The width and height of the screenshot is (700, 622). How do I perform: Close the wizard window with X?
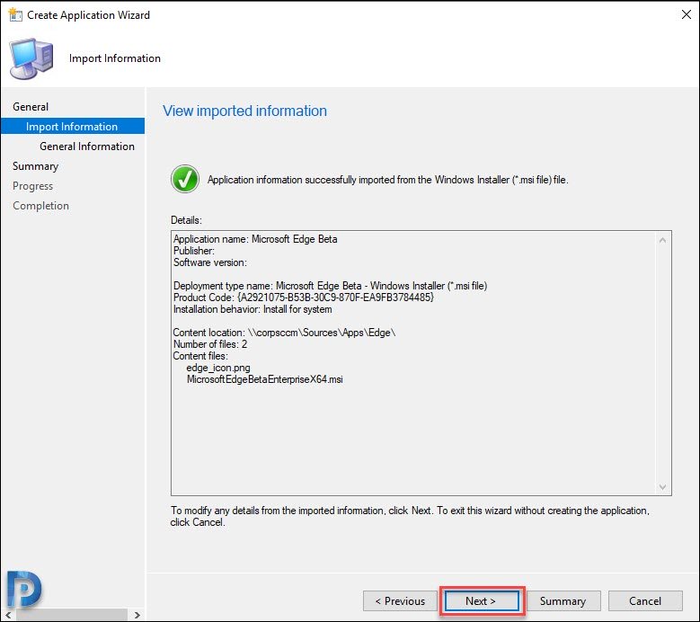(x=687, y=14)
